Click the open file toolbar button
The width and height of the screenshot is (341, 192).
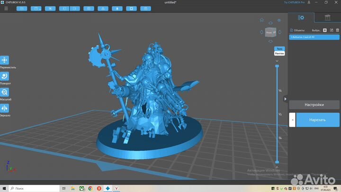pos(22,9)
